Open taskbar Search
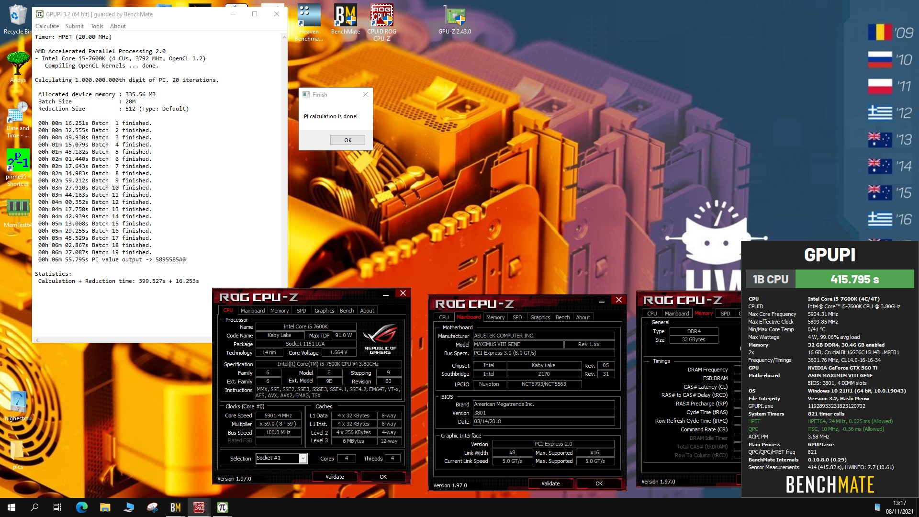This screenshot has width=919, height=517. pos(34,507)
